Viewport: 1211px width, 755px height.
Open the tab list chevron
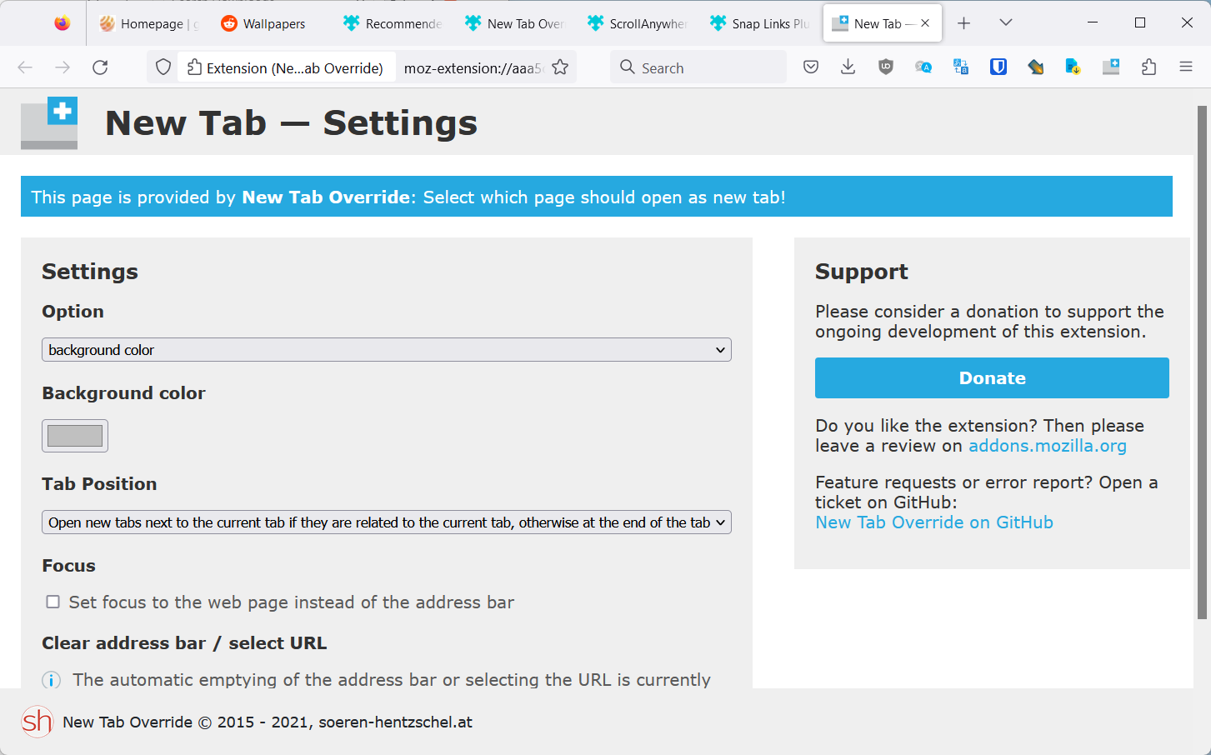[1005, 22]
